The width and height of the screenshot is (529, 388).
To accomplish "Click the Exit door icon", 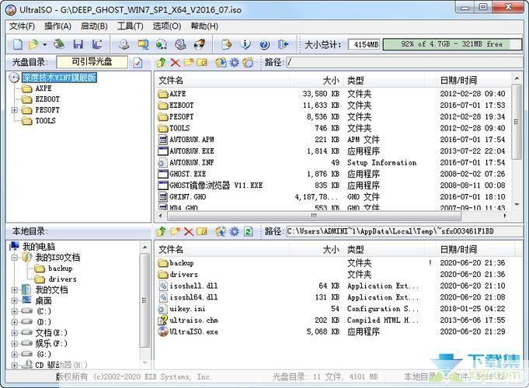I will point(283,44).
